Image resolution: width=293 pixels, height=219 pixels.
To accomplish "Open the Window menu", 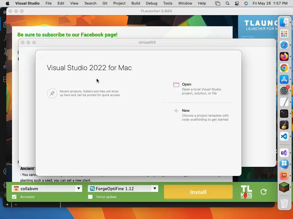I will click(x=185, y=3).
